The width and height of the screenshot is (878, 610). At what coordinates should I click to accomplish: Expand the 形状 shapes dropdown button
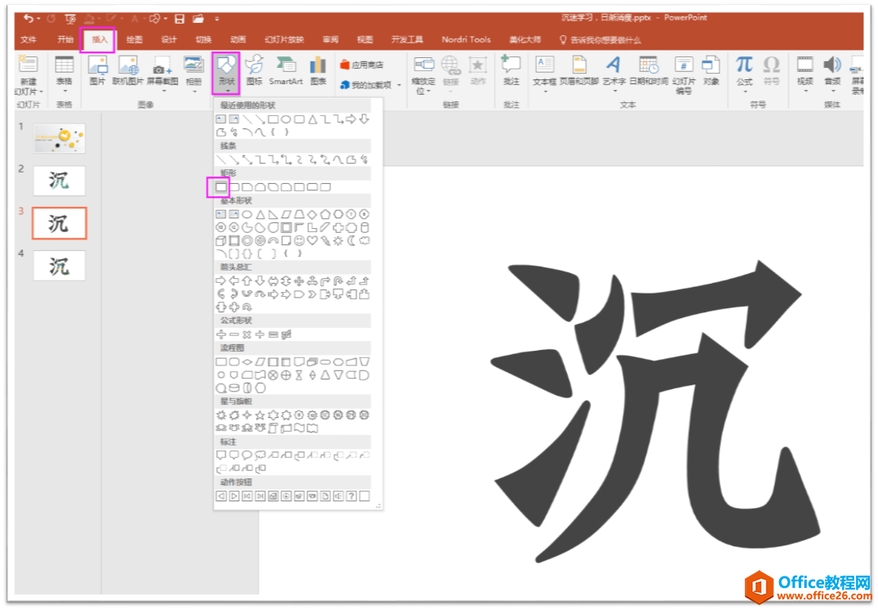click(226, 72)
